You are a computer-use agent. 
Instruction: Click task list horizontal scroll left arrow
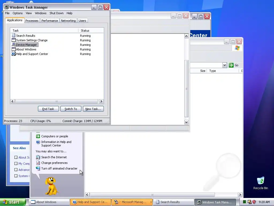click(x=13, y=101)
